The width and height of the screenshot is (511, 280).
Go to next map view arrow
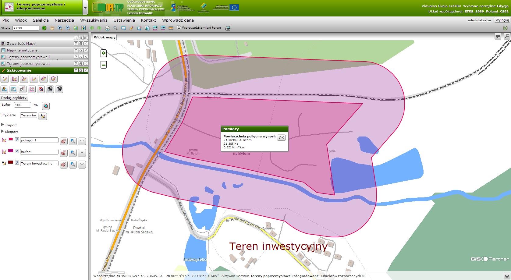pyautogui.click(x=99, y=28)
